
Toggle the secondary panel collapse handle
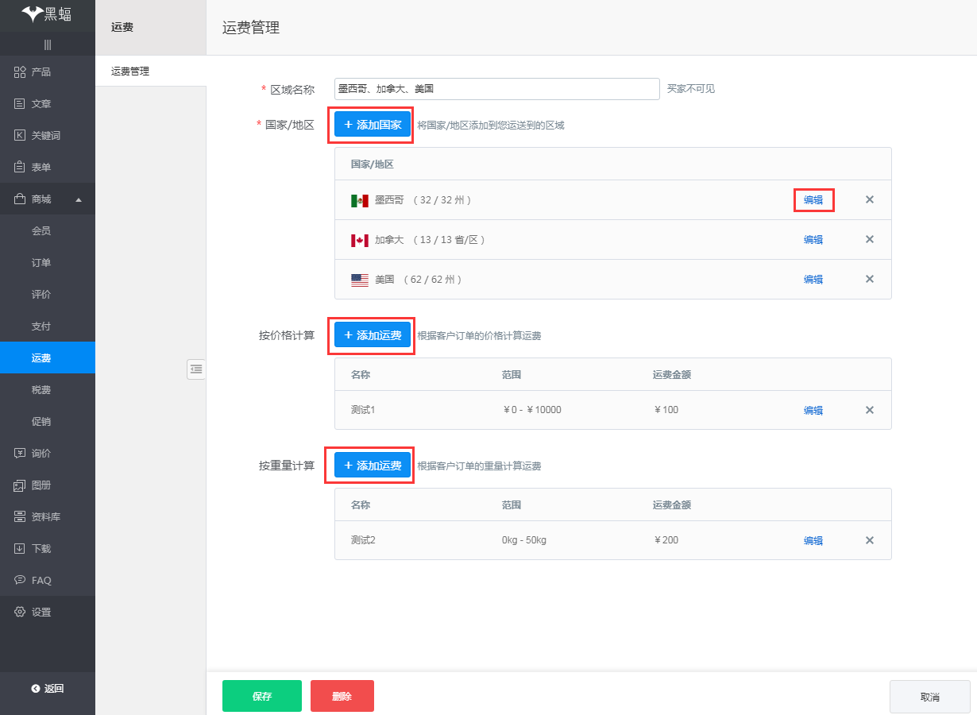coord(196,369)
